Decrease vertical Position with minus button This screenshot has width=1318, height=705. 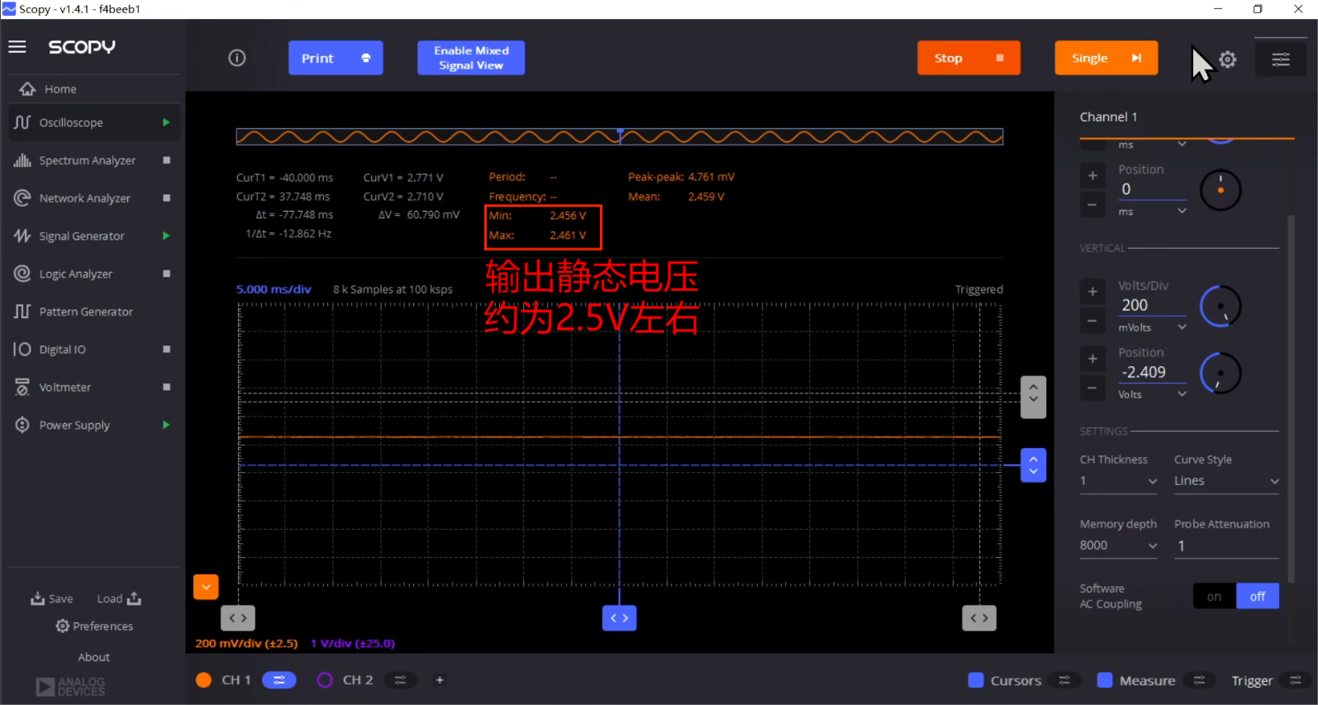pos(1092,388)
